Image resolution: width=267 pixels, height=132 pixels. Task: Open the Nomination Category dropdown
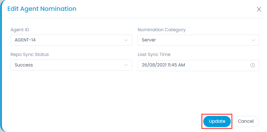pyautogui.click(x=198, y=40)
